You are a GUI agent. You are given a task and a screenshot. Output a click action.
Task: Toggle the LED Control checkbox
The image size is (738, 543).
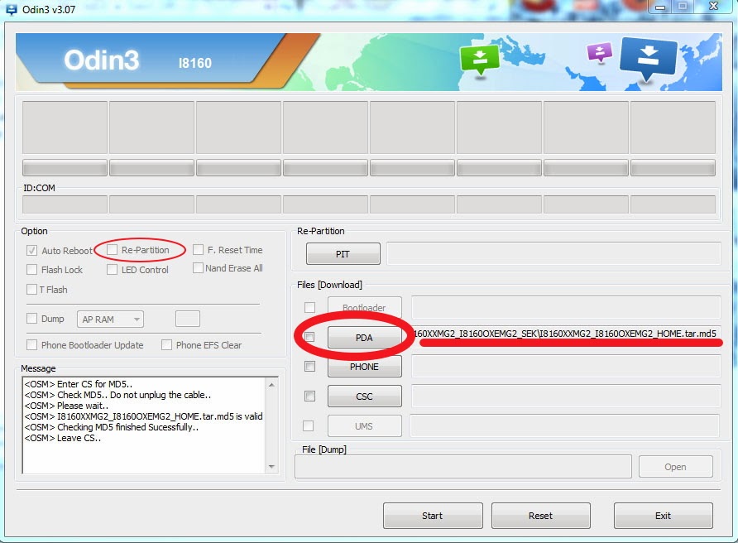click(x=112, y=269)
